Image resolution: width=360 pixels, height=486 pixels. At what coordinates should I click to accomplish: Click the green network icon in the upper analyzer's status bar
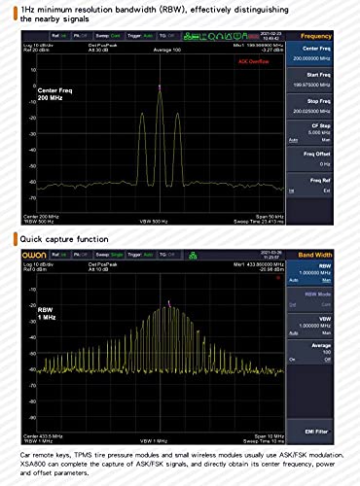tap(189, 36)
